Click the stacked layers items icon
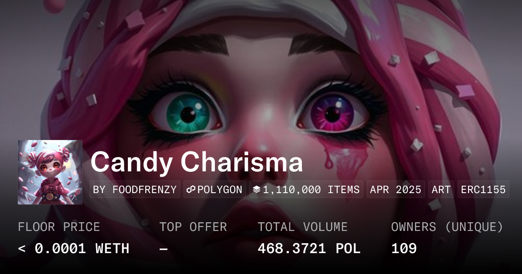Viewport: 522px width, 274px height. click(x=257, y=190)
